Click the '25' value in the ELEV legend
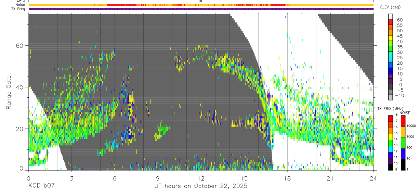The image size is (420, 193). pos(400,58)
